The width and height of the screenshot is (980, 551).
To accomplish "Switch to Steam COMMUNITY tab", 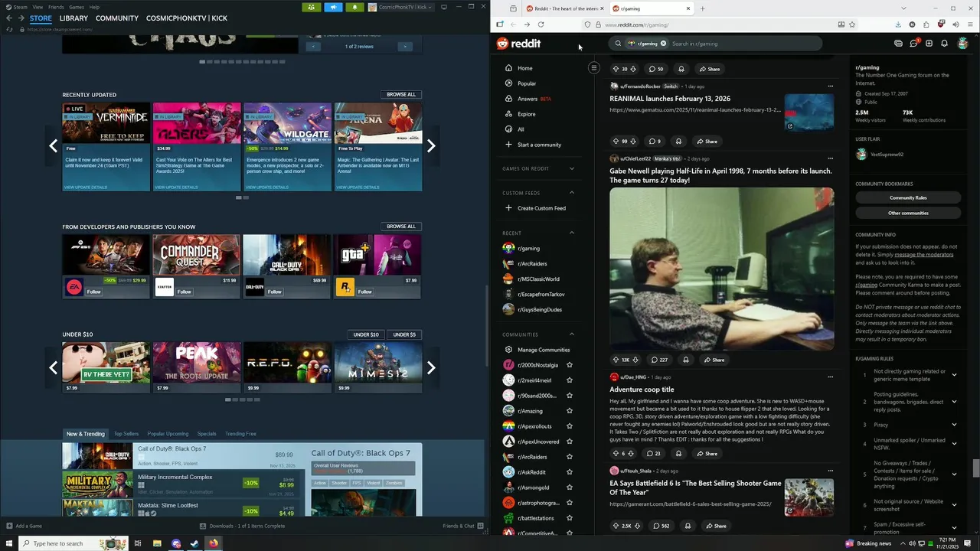I will (117, 18).
